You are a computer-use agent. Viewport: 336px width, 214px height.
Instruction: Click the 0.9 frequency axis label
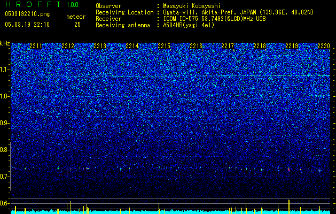tap(4, 123)
